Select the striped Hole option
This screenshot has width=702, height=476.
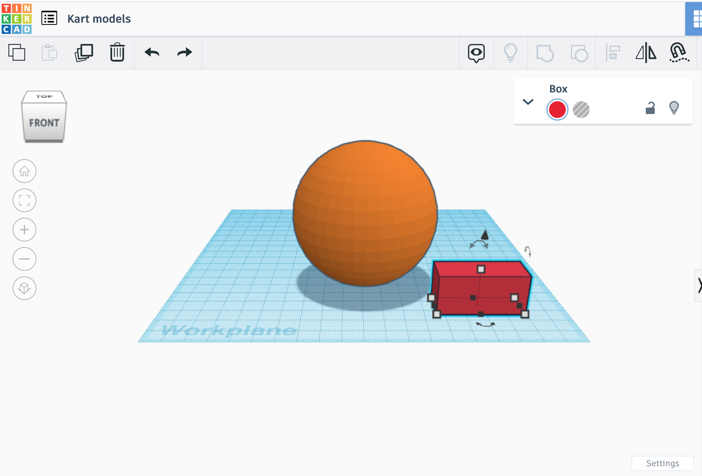[x=581, y=110]
